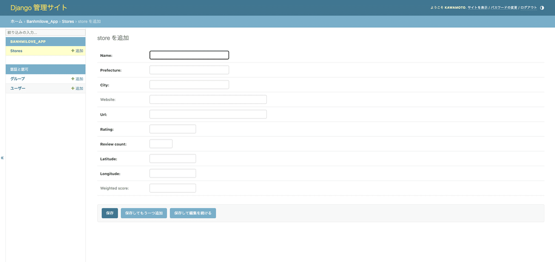Focus the Rating input field
Viewport: 555px width, 262px height.
click(x=173, y=129)
